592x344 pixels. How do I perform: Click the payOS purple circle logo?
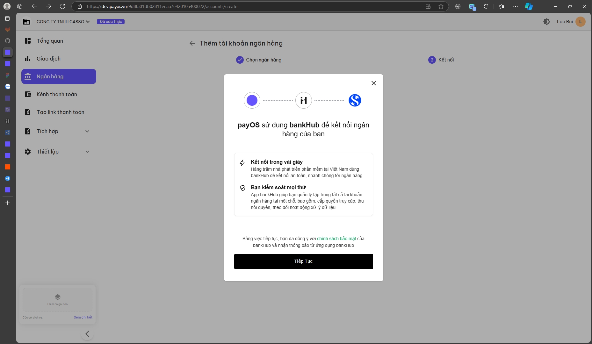coord(252,100)
